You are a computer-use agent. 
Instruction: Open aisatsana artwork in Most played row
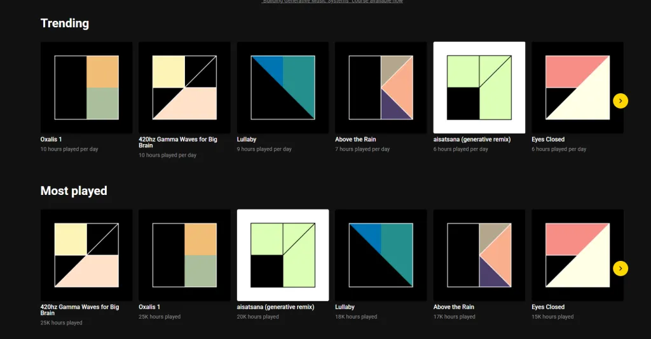(x=283, y=255)
